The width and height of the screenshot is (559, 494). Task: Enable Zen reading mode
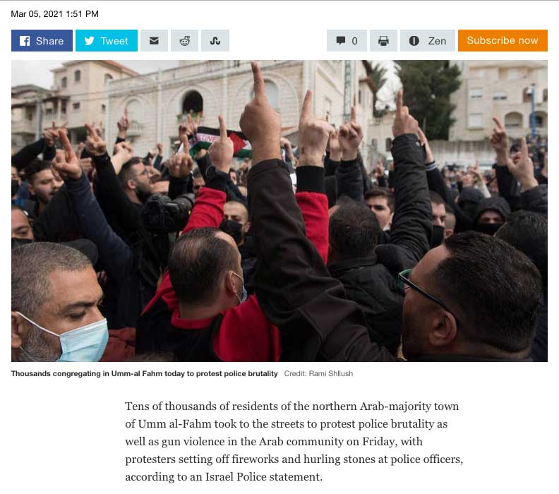pyautogui.click(x=427, y=41)
